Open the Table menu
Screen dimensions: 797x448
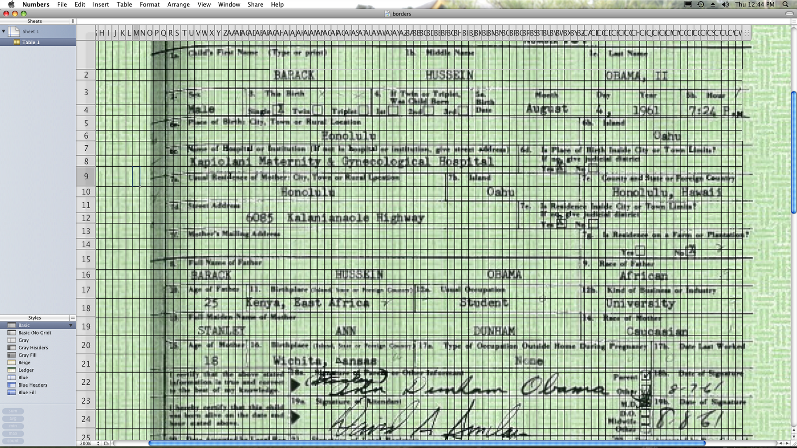[x=125, y=4]
